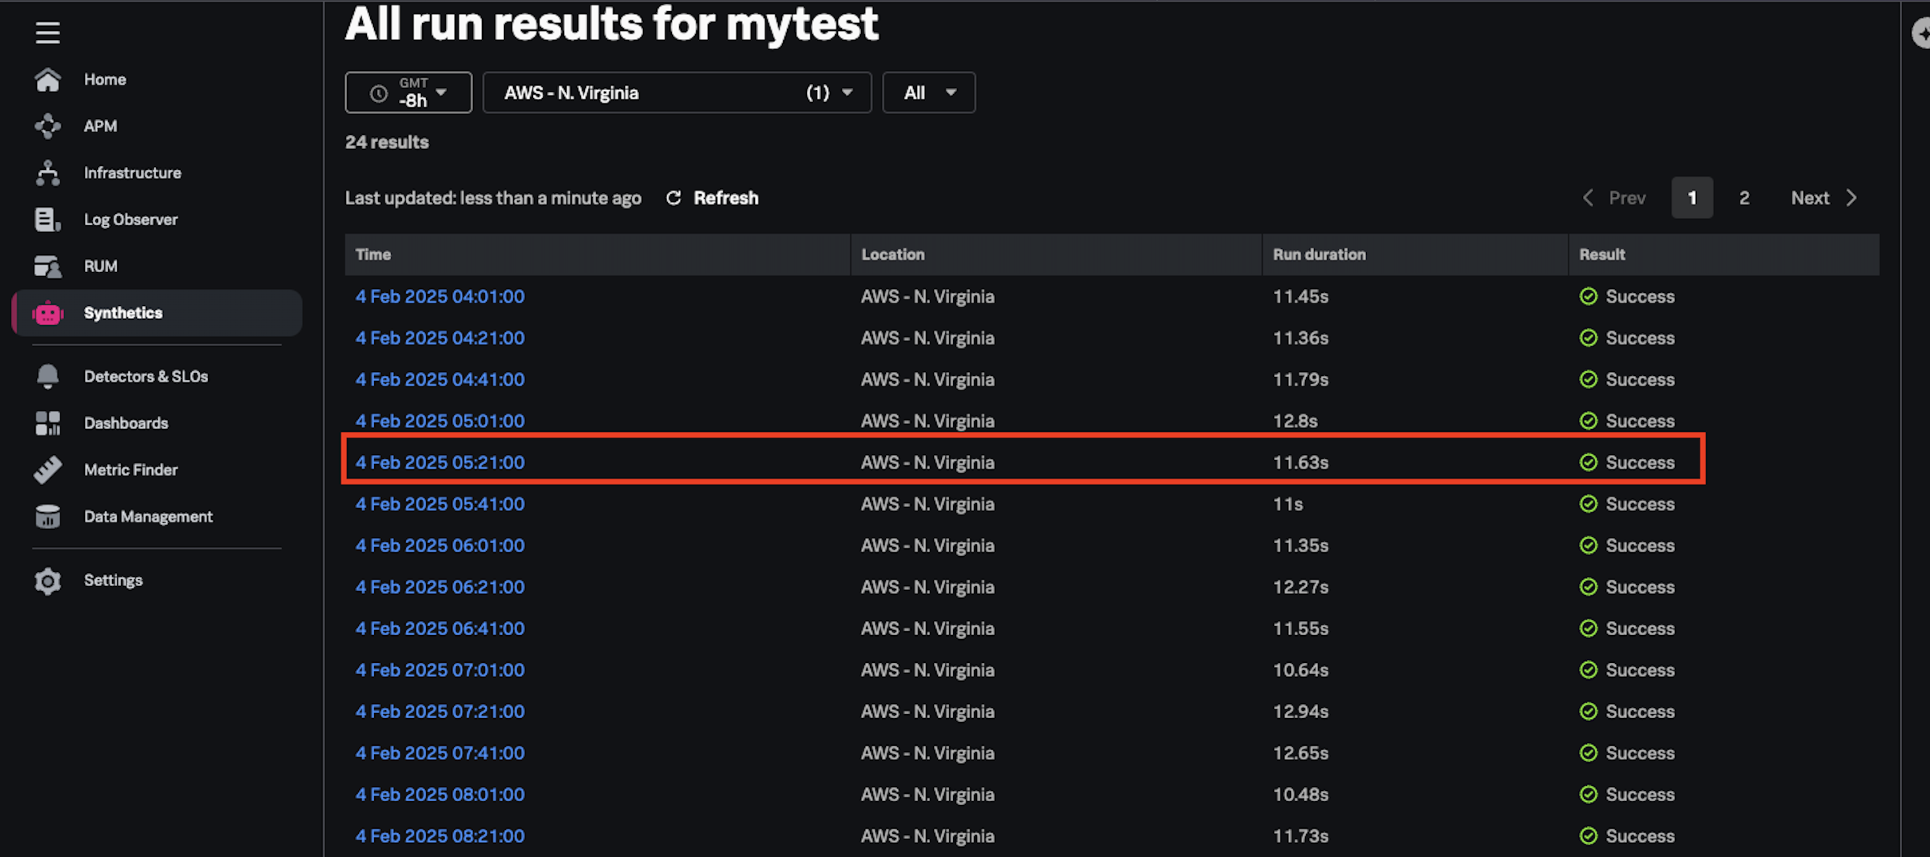Refresh the run results list
The image size is (1930, 857).
coord(711,197)
